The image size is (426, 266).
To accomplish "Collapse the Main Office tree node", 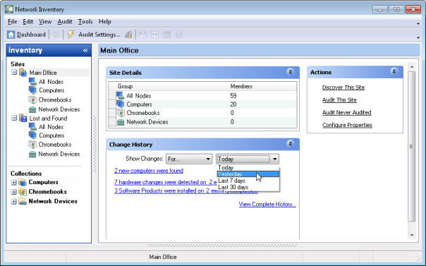I will click(14, 72).
